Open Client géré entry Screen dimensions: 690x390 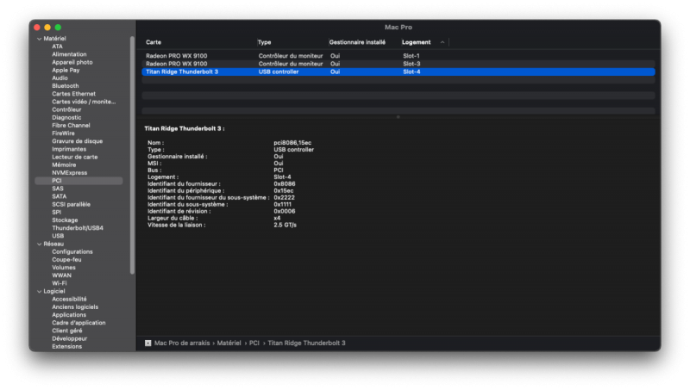[x=67, y=331]
